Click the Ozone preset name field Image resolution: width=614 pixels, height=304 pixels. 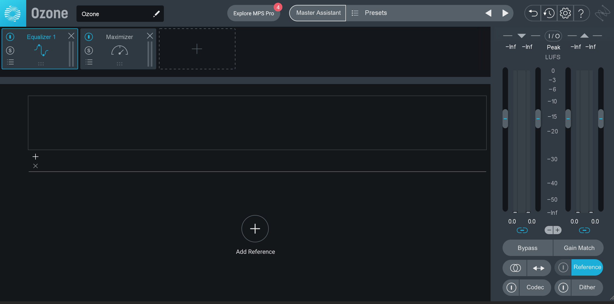tap(120, 14)
